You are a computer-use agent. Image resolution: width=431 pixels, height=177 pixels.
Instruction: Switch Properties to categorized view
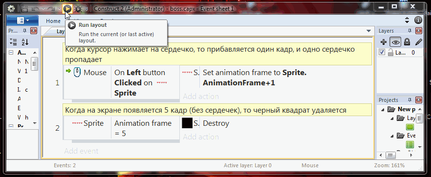coord(13,42)
